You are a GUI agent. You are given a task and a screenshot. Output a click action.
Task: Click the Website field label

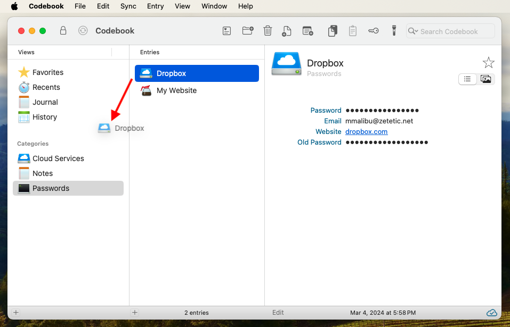328,132
